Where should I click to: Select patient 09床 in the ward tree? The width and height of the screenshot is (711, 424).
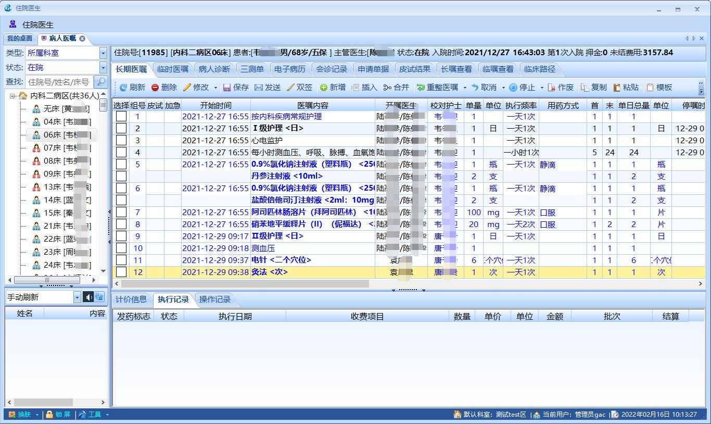(x=52, y=174)
